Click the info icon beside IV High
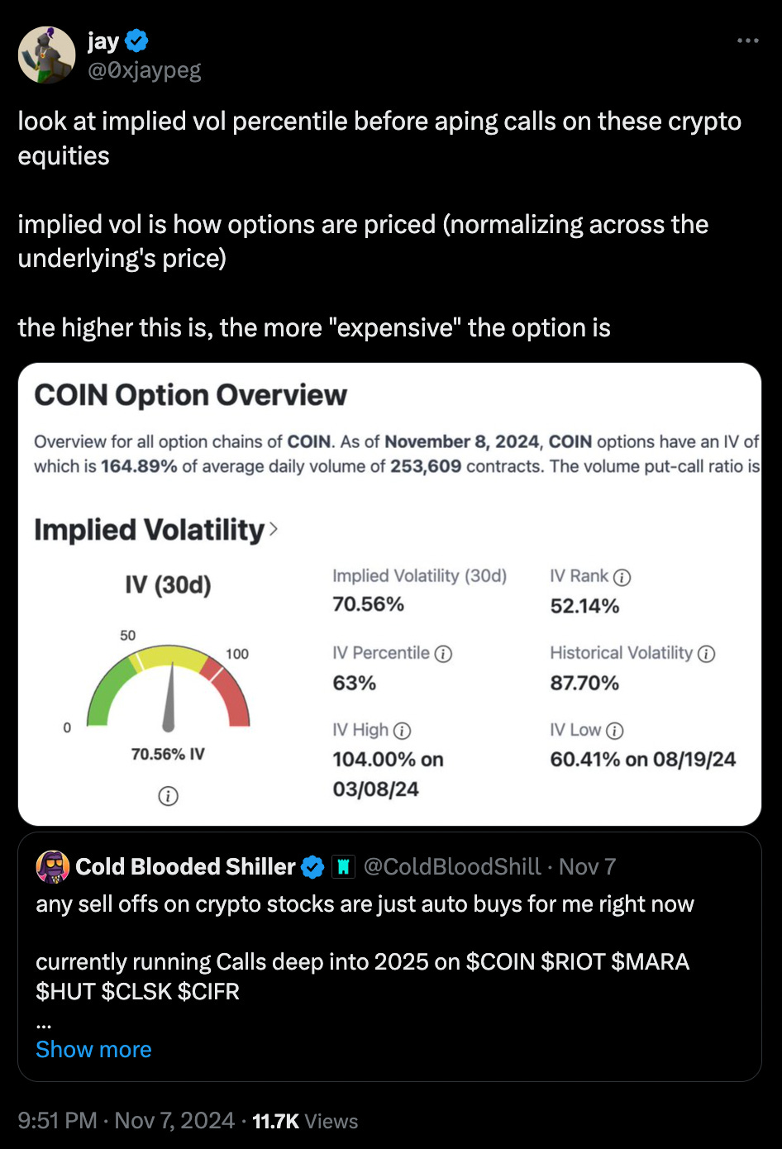782x1149 pixels. (x=402, y=731)
